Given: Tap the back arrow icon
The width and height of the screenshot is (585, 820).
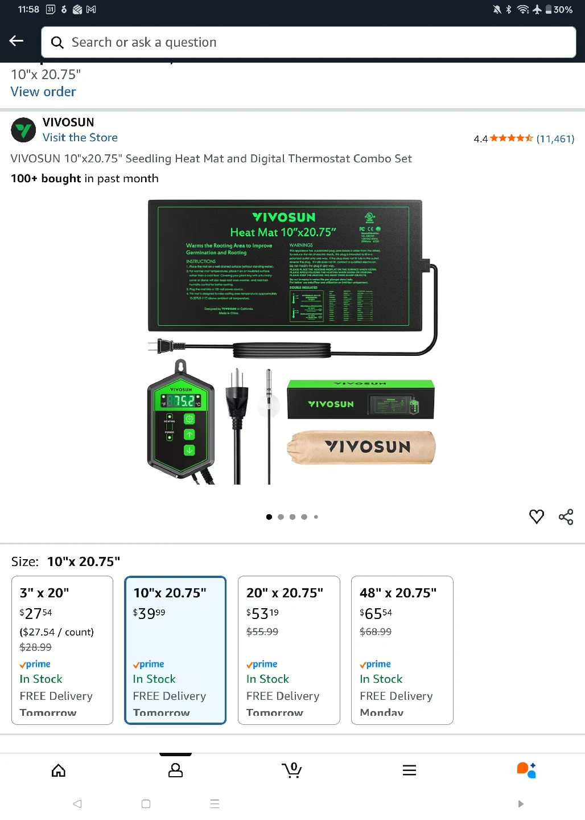Looking at the screenshot, I should click(x=17, y=41).
